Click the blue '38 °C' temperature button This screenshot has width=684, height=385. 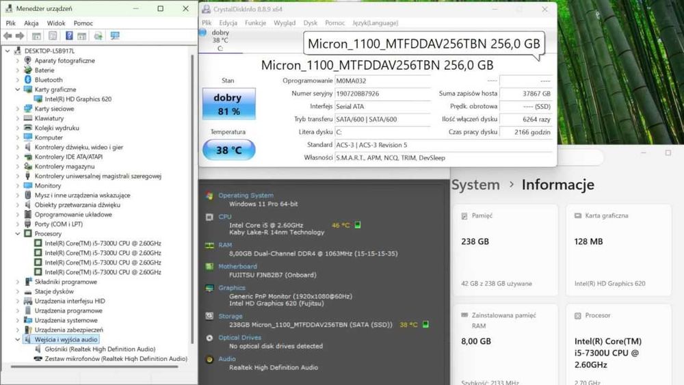coord(229,150)
